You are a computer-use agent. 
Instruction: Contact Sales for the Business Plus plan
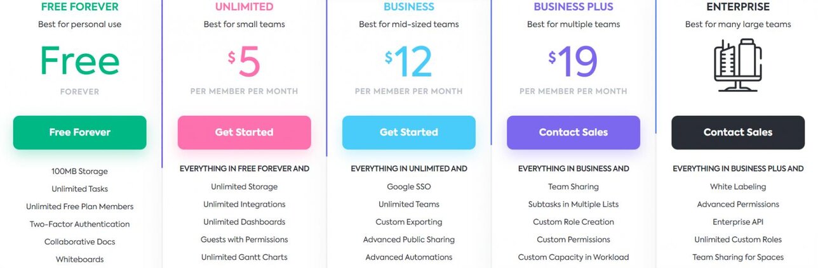pos(573,132)
